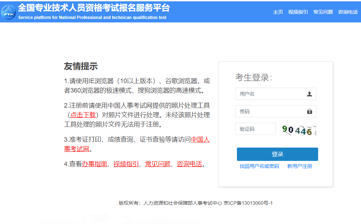
Task: Click the red 视频指引 link in tip 4
Action: pyautogui.click(x=126, y=164)
